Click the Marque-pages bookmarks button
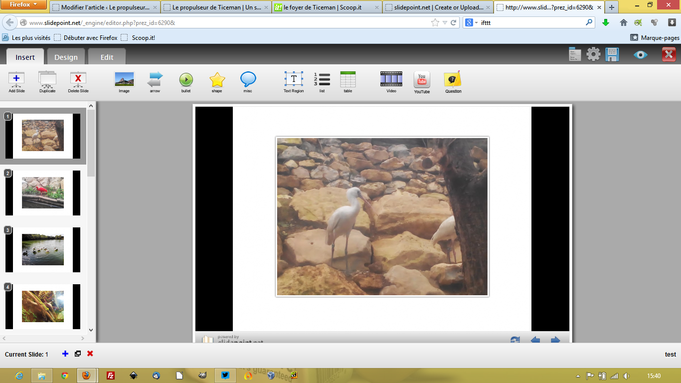This screenshot has width=681, height=383. (655, 38)
